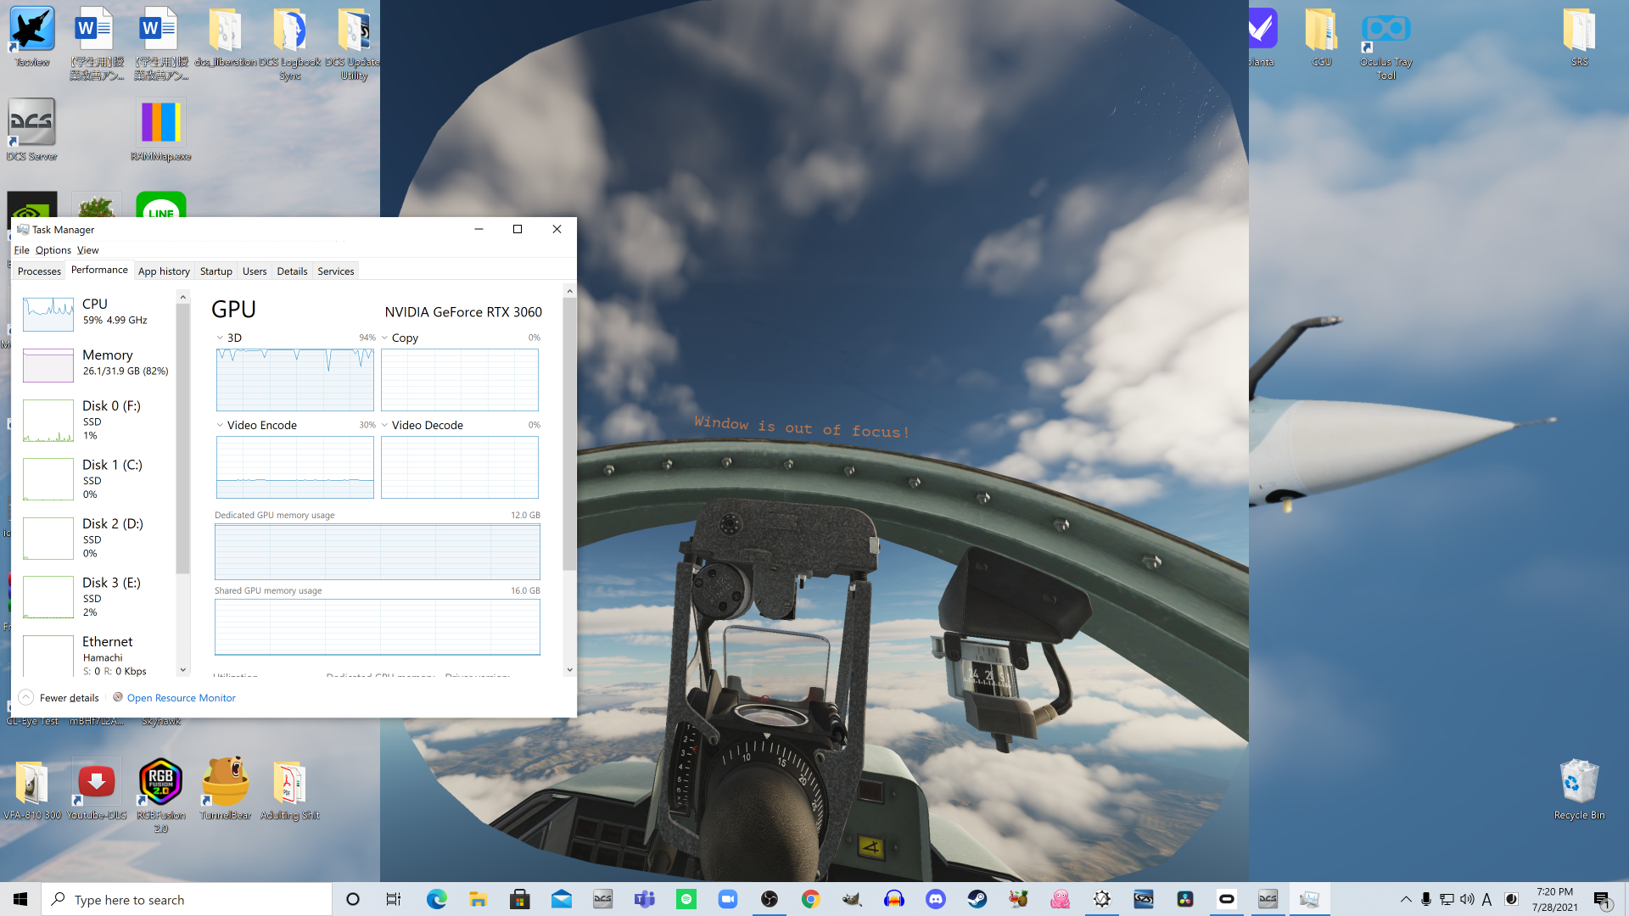This screenshot has height=916, width=1629.
Task: Click the Open Resource Monitor link
Action: click(181, 698)
